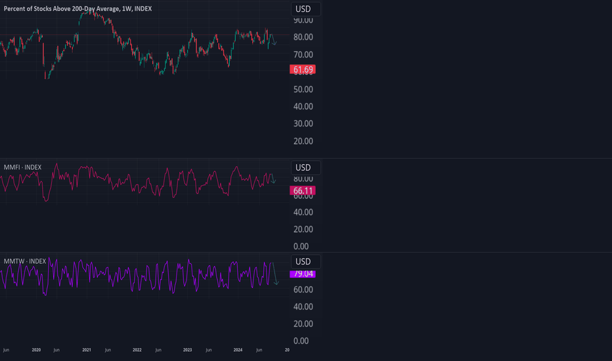
Task: Click the 20.00 level on top price scale
Action: [x=303, y=141]
